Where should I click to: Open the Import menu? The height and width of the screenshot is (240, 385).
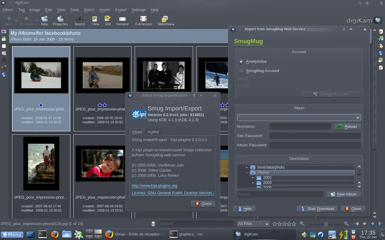pyautogui.click(x=105, y=10)
